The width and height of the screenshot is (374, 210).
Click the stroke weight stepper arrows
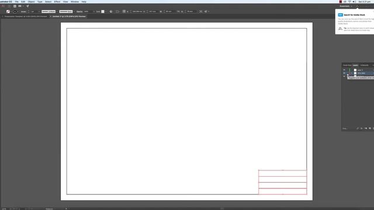click(x=29, y=12)
